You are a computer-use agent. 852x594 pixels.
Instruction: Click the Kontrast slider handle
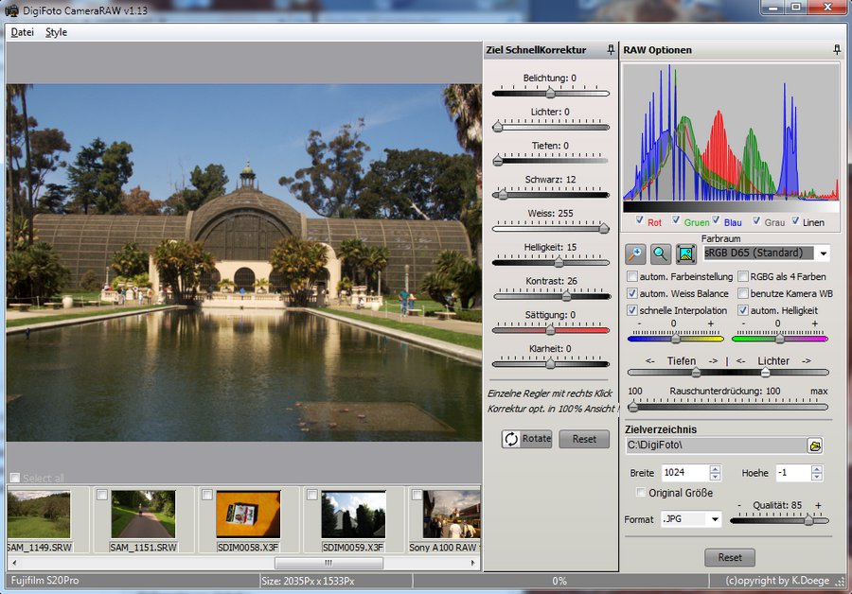point(559,296)
